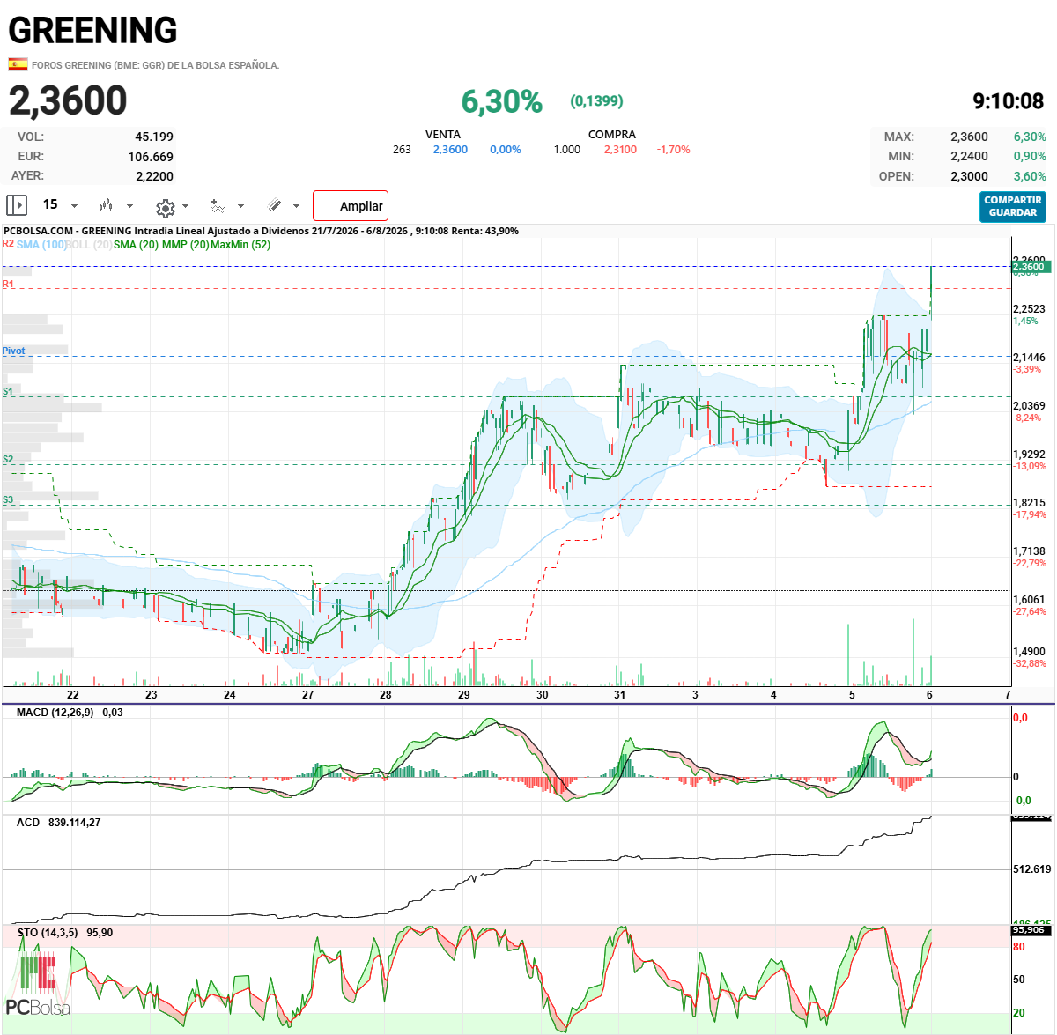Click the first green SMA (20) label
The width and height of the screenshot is (1057, 1035).
(136, 244)
